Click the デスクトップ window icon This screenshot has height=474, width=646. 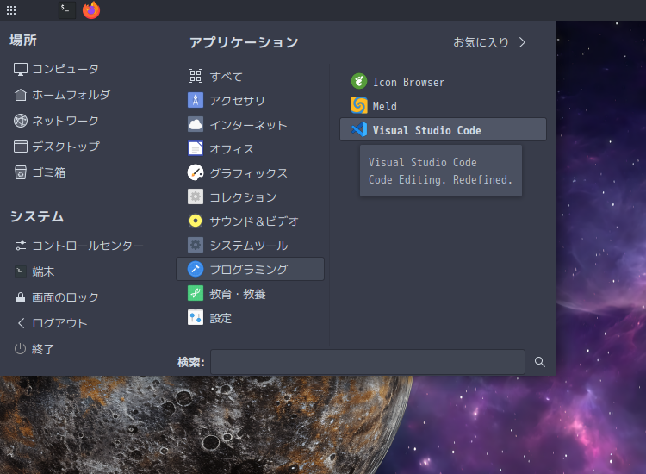[x=21, y=147]
